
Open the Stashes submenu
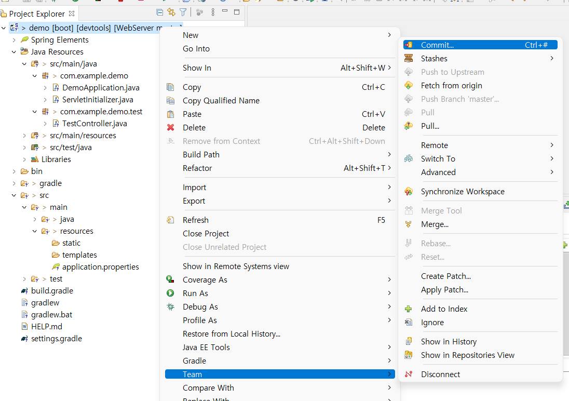pos(480,59)
